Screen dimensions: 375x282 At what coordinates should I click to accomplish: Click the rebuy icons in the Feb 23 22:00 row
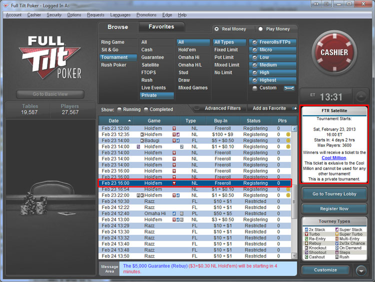click(140, 195)
